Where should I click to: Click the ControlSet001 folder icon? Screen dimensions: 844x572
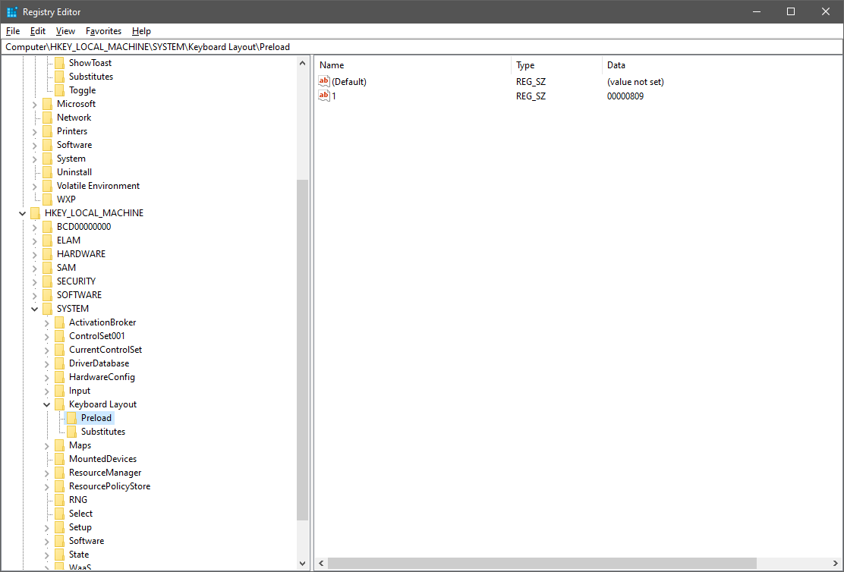point(60,336)
